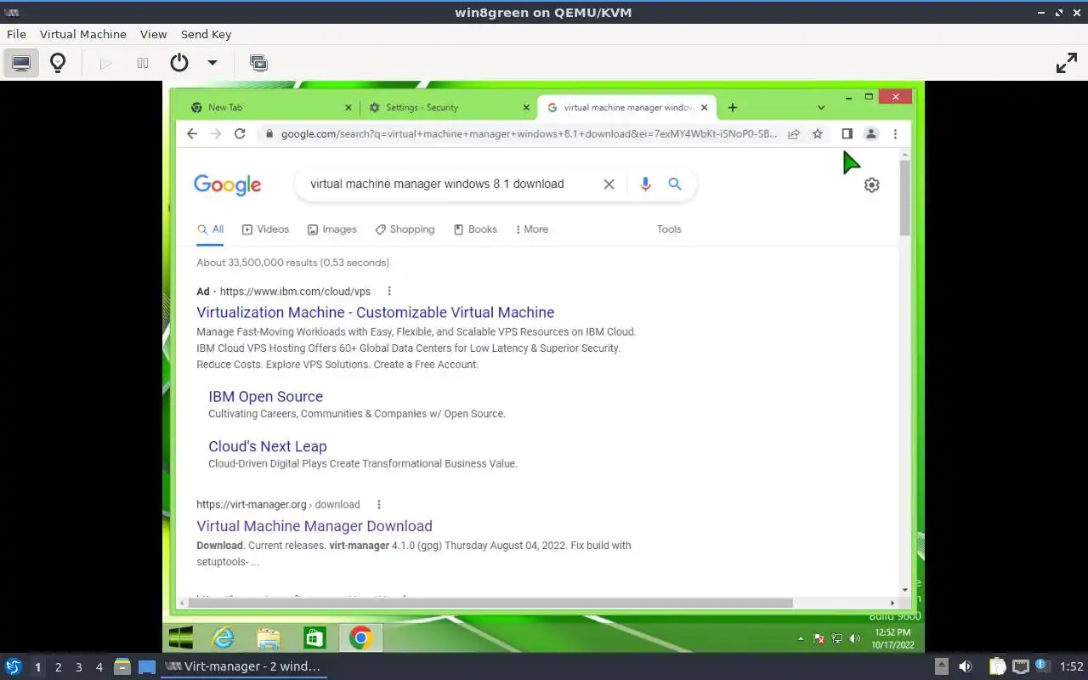The image size is (1088, 680).
Task: Open Windows Store from taskbar
Action: pyautogui.click(x=314, y=637)
